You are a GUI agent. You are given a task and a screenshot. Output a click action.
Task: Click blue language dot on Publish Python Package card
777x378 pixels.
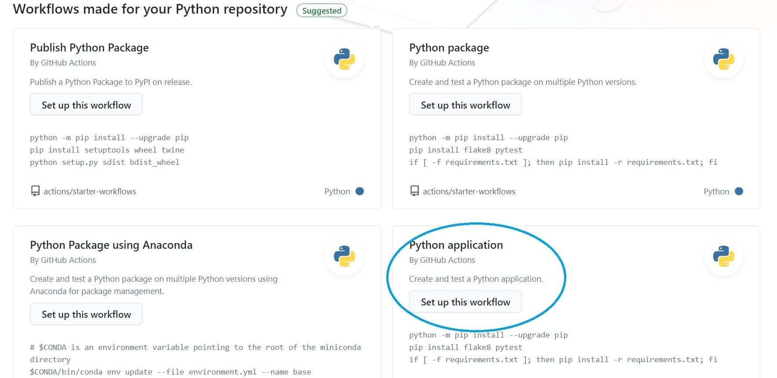(x=359, y=191)
